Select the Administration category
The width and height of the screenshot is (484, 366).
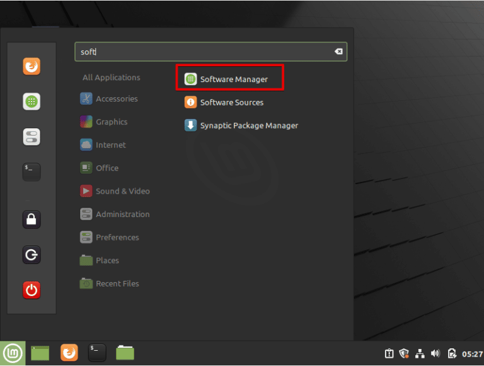[x=122, y=215]
